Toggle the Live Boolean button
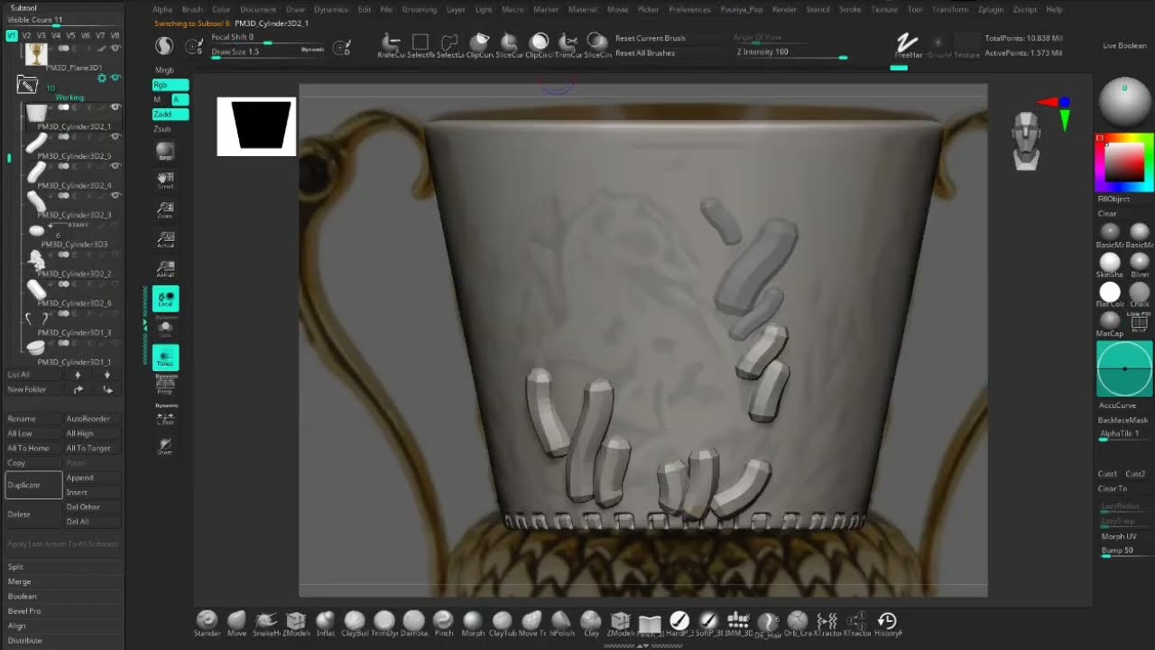1155x650 pixels. [x=1124, y=45]
